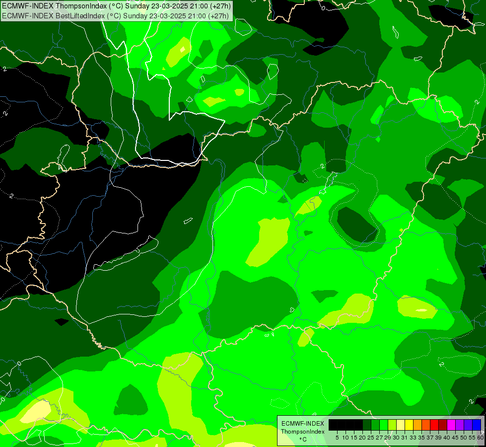Screen dimensions: 486x447
Task: Click the ECMWF-INDEX BestLiftedIndex title line
Action: point(115,16)
